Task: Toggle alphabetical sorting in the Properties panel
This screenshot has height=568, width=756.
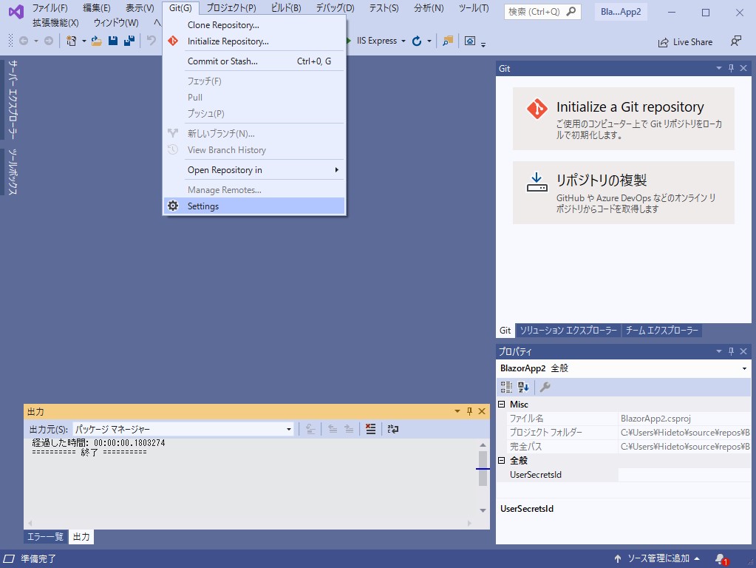Action: coord(523,386)
